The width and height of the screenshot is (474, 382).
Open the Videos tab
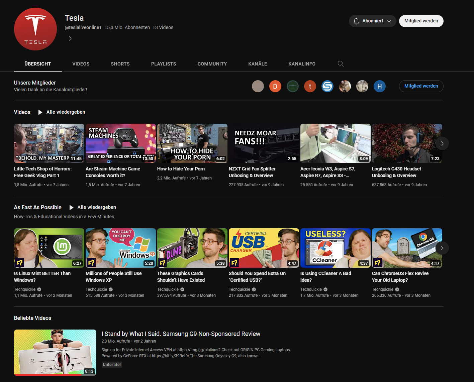tap(81, 64)
